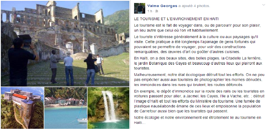The image size is (268, 129).
Task: Open the '4 photos' album link
Action: tap(202, 6)
